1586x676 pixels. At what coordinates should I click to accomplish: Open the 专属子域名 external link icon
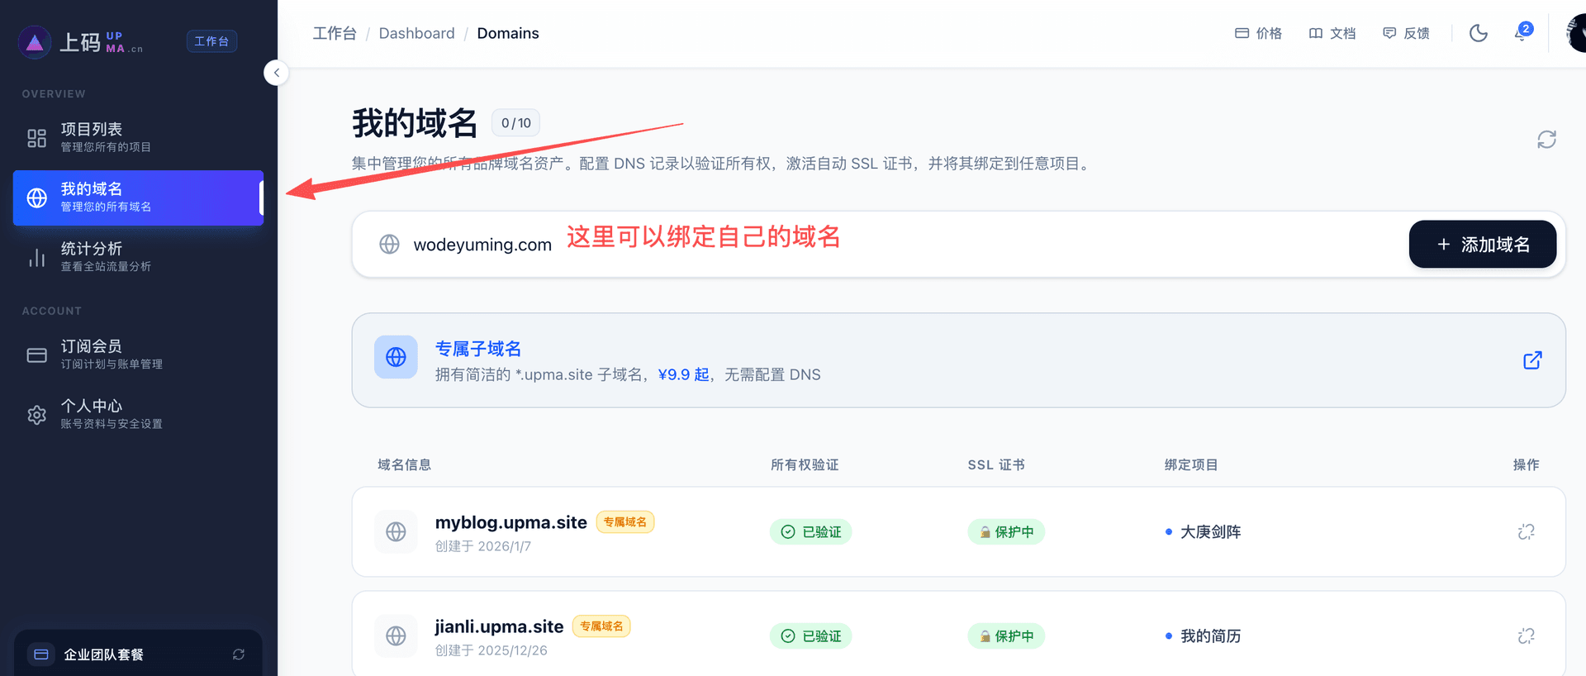pyautogui.click(x=1532, y=360)
